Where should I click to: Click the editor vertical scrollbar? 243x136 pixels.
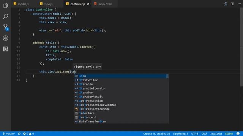click(241, 47)
